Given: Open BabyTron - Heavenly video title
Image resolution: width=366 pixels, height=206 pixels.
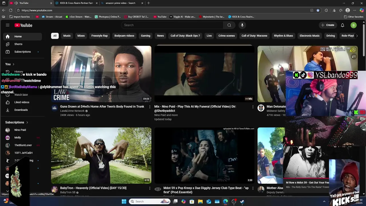Looking at the screenshot, I should coord(93,188).
